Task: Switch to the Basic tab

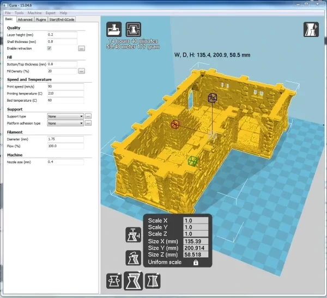Action: (9, 19)
